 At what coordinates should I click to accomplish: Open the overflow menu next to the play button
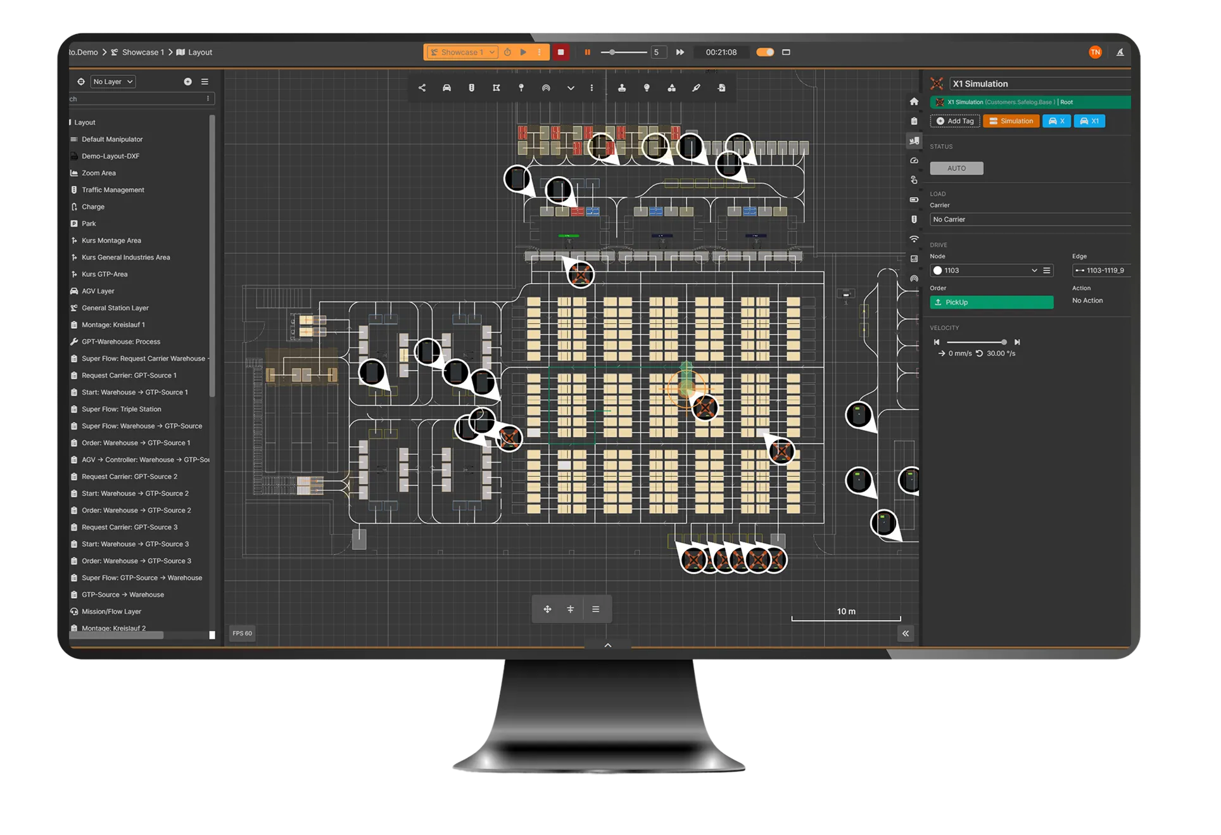point(538,52)
